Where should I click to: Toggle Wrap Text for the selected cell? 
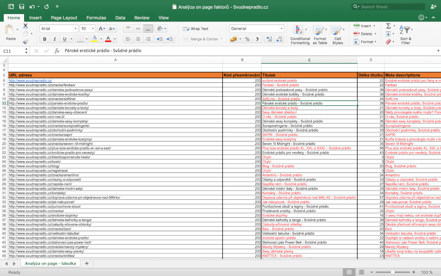[196, 29]
